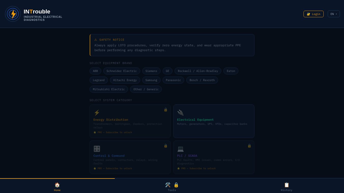Switch to the Home tab label
Screen dimensions: 344x193
click(57, 190)
